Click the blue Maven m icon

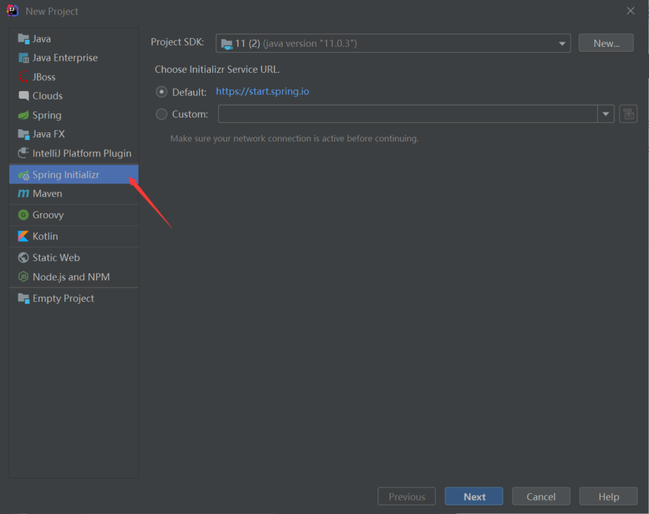click(x=23, y=194)
